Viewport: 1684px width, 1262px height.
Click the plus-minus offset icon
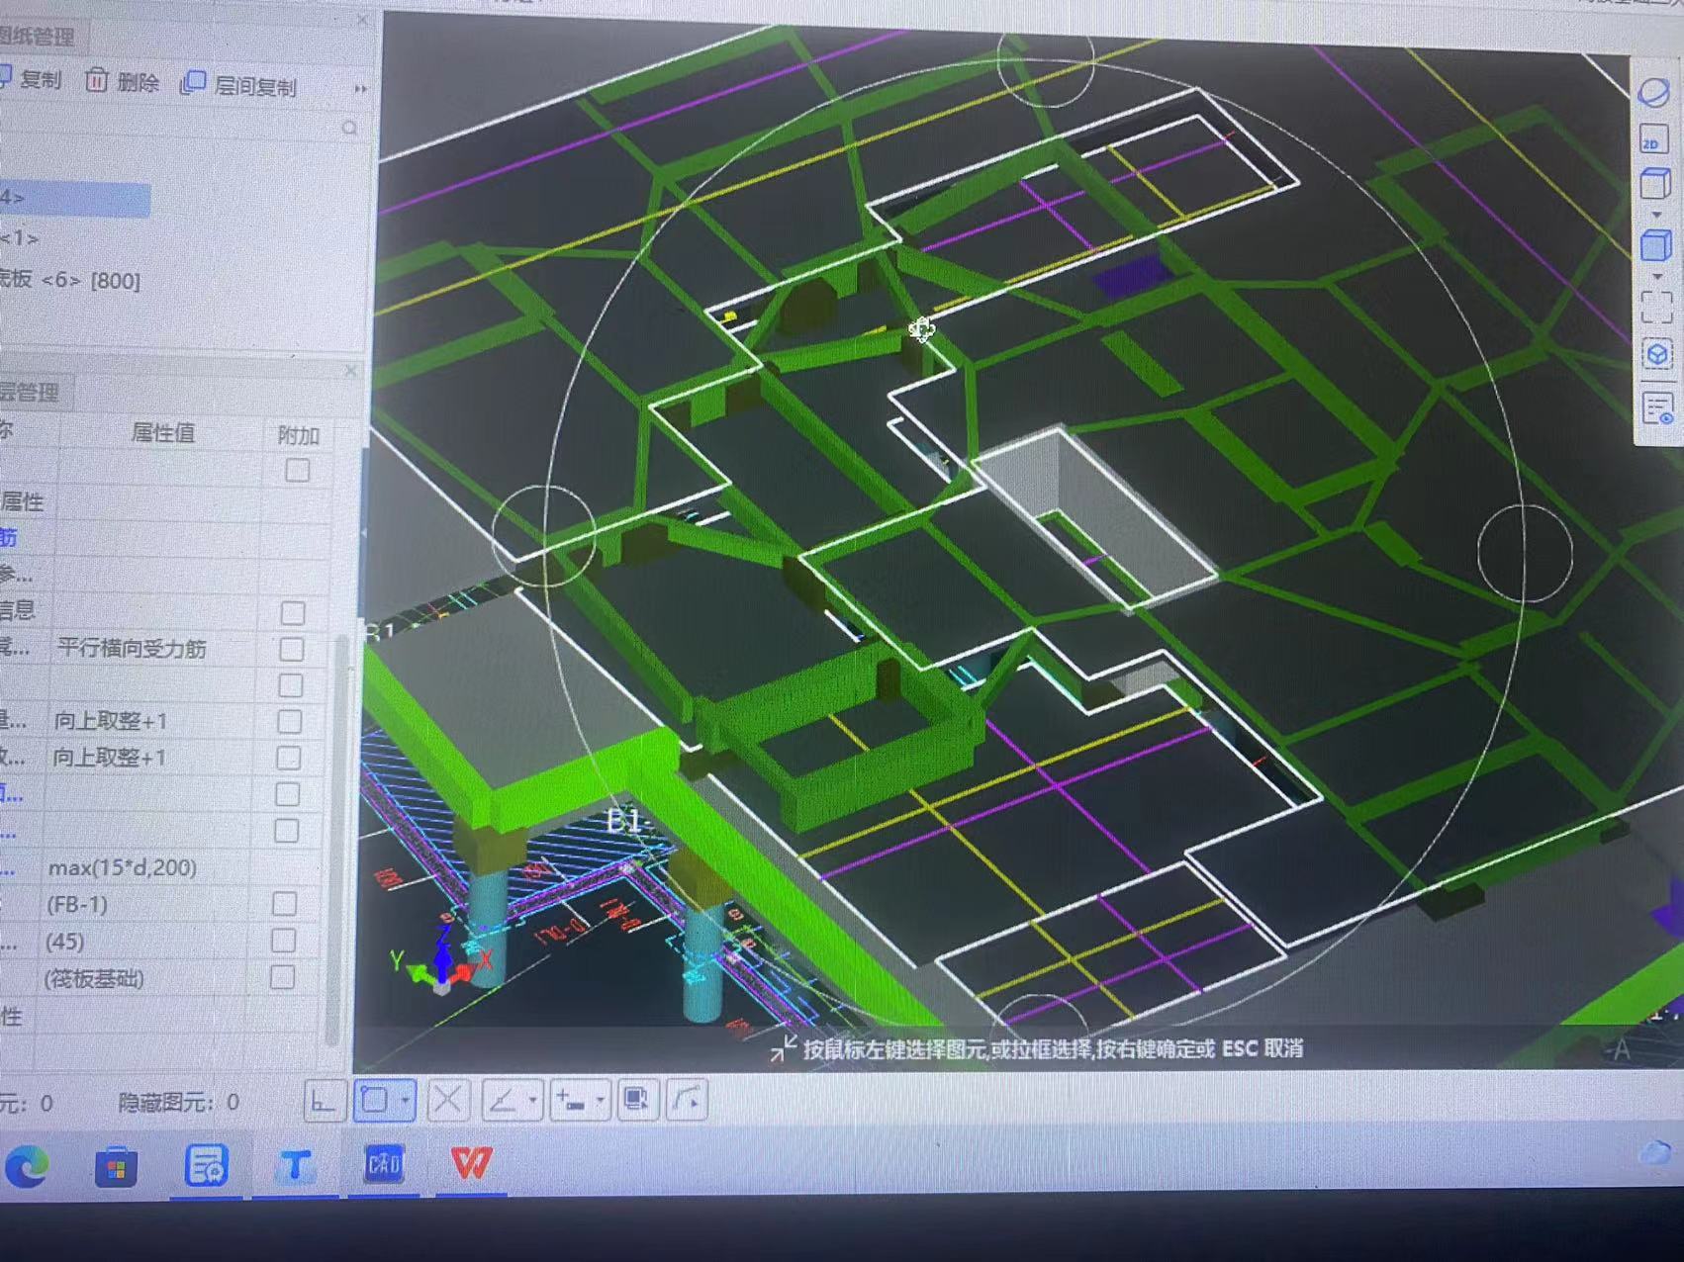click(571, 1100)
